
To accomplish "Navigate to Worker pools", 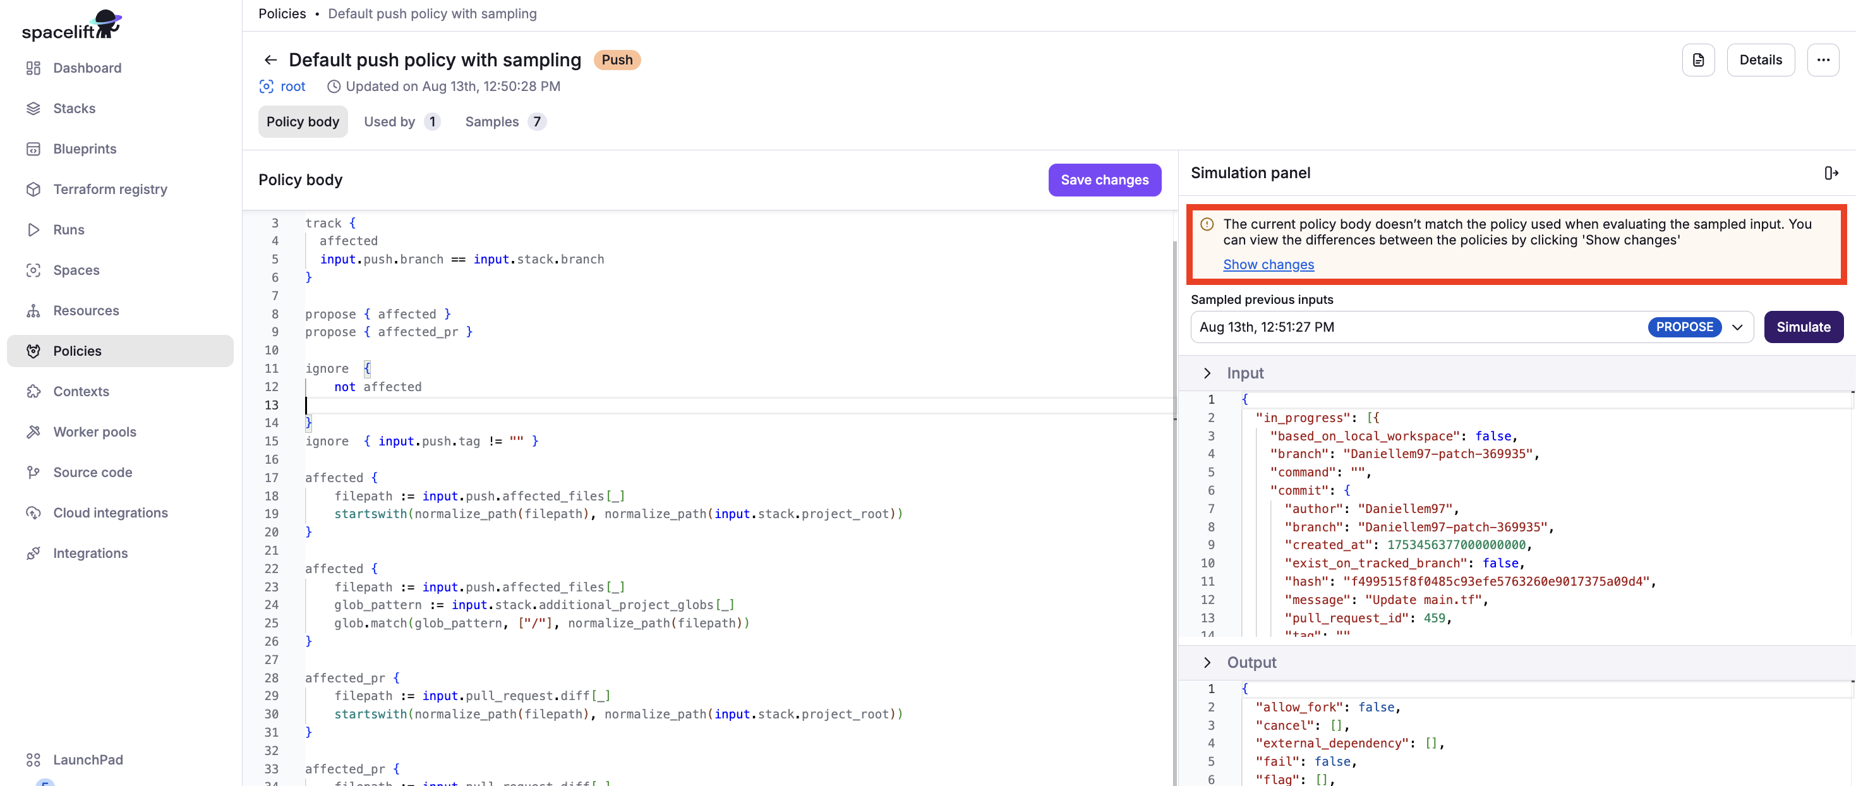I will (94, 432).
